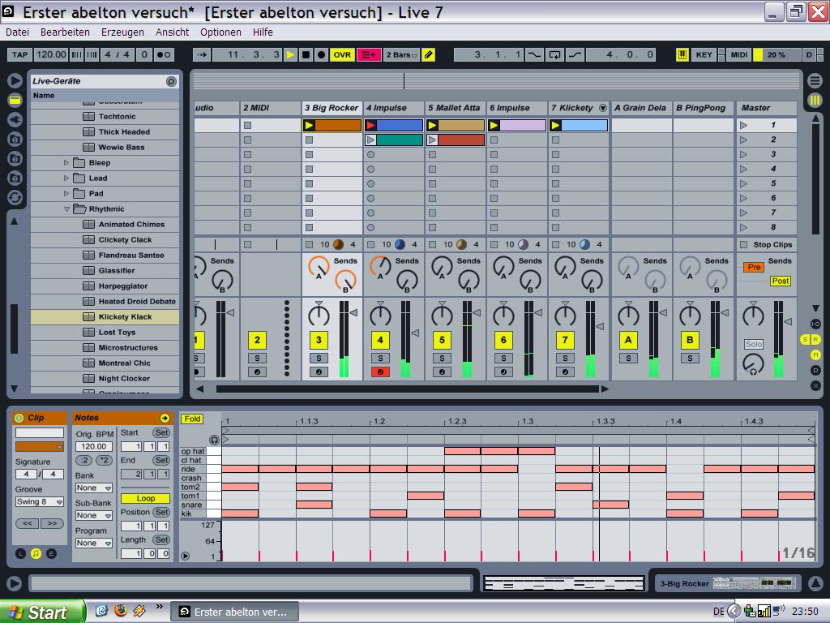The width and height of the screenshot is (830, 623).
Task: Toggle the Loop switch in transport
Action: (x=554, y=54)
